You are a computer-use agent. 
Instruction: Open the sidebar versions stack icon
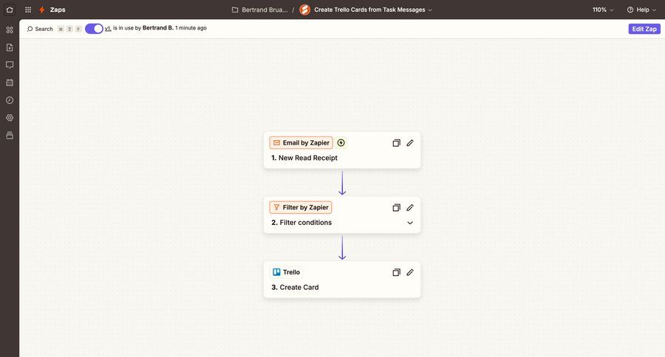pyautogui.click(x=10, y=136)
